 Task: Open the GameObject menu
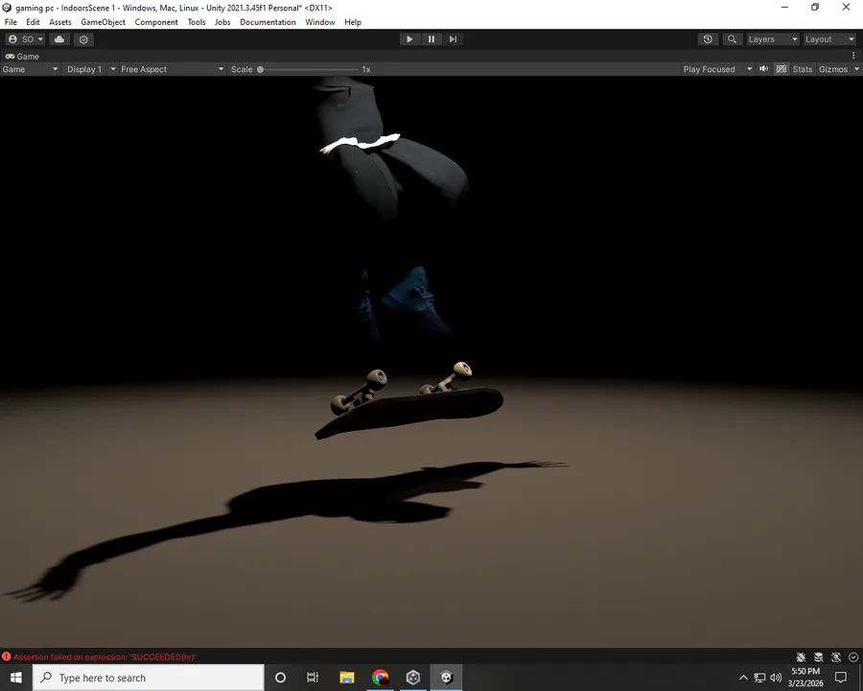tap(103, 22)
